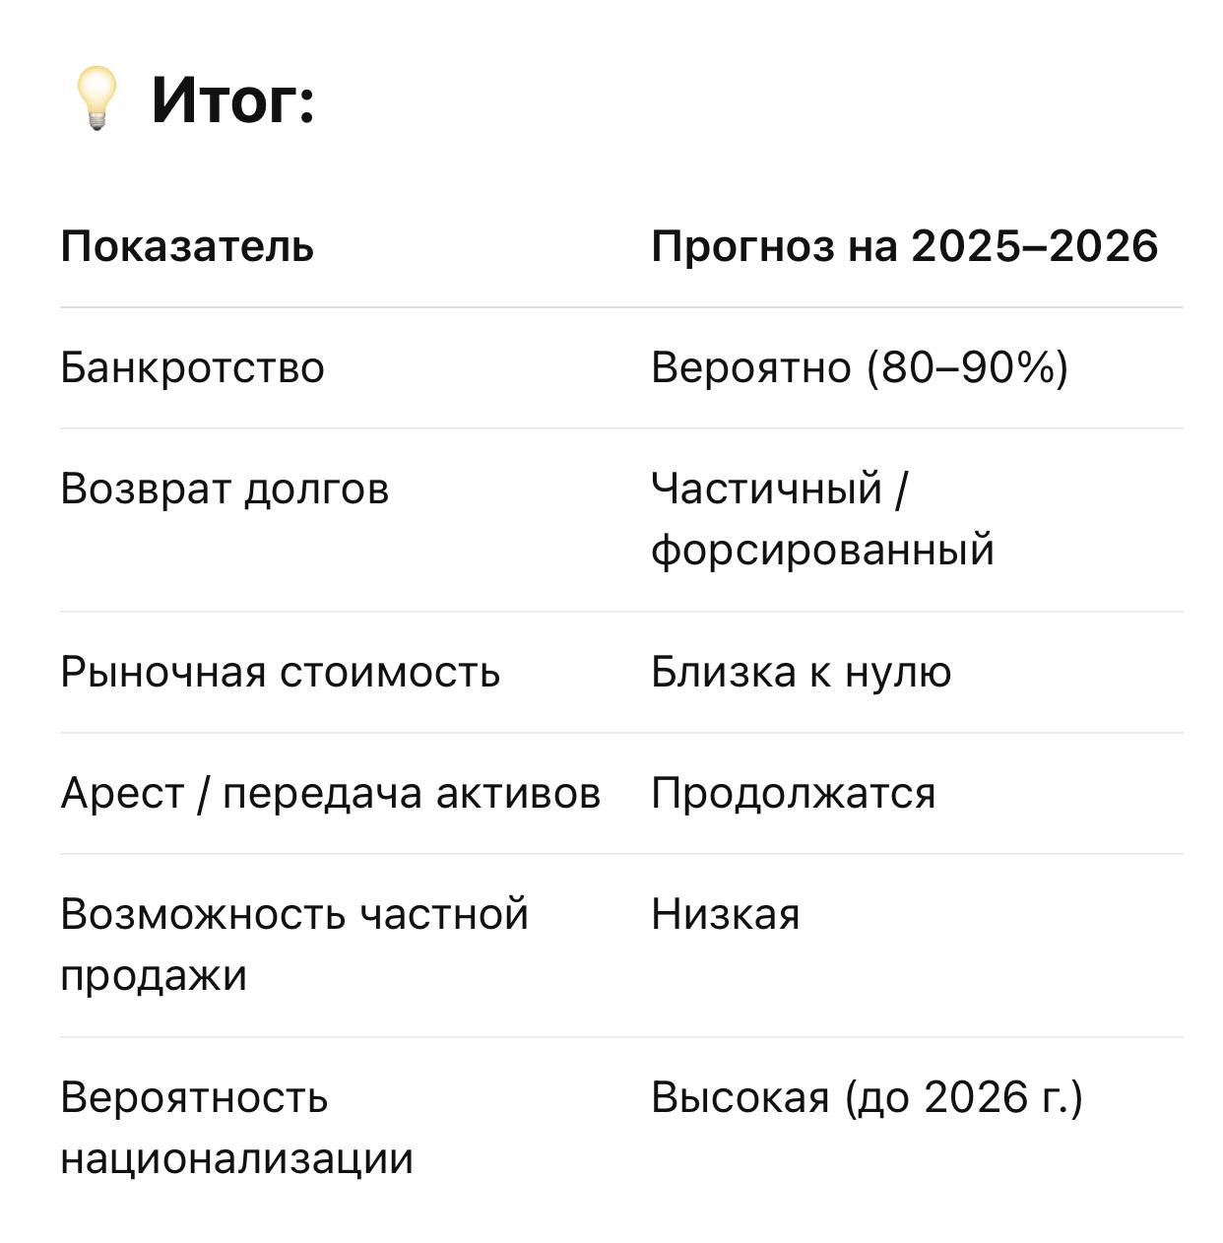The height and width of the screenshot is (1243, 1223).
Task: Select the Частичный / форсированный cell
Action: tap(823, 519)
